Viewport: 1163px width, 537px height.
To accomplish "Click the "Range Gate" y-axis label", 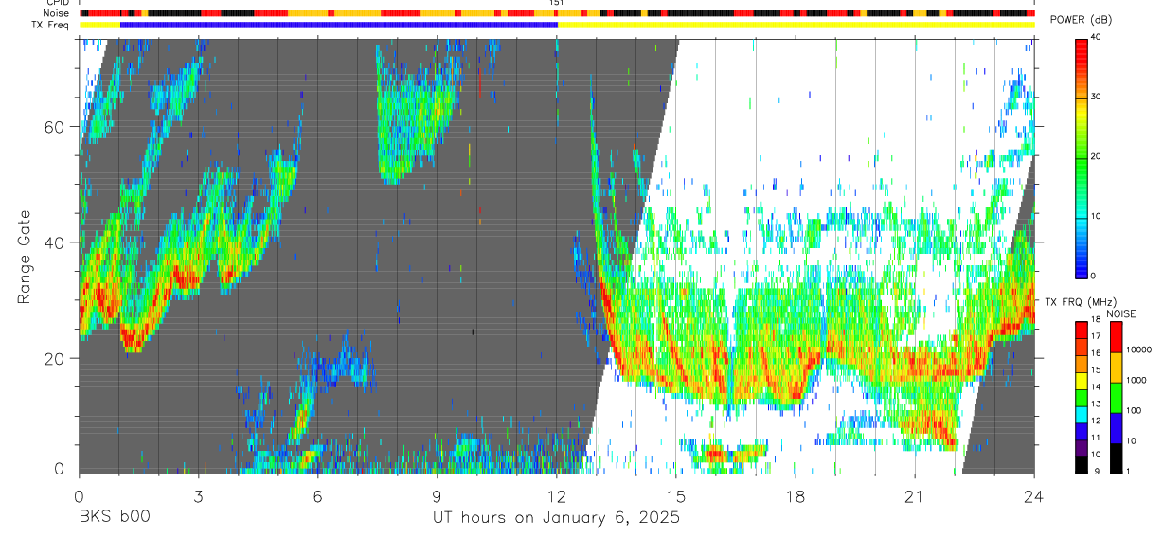I will click(x=24, y=256).
